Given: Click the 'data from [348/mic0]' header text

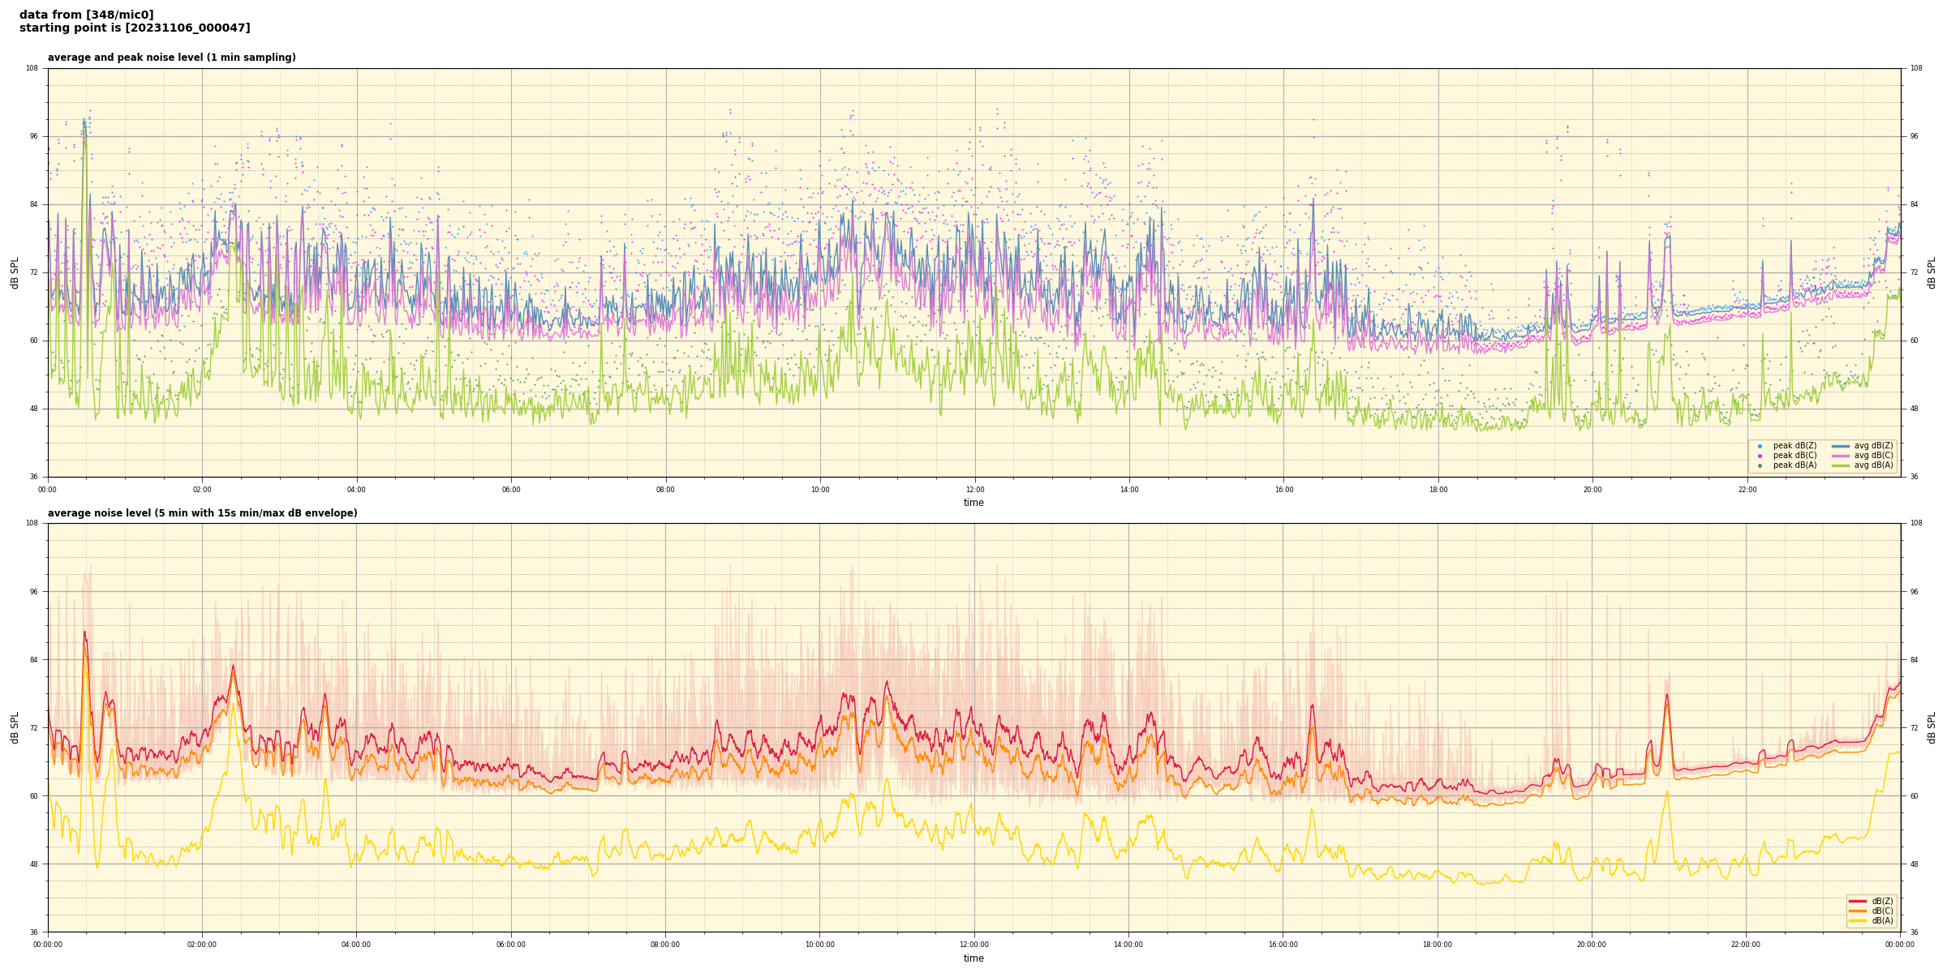Looking at the screenshot, I should [x=86, y=15].
